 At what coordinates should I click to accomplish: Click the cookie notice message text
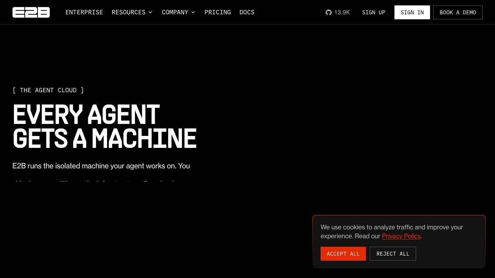392,232
